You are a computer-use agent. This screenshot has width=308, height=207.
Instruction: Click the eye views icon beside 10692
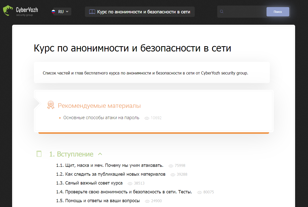pyautogui.click(x=147, y=118)
